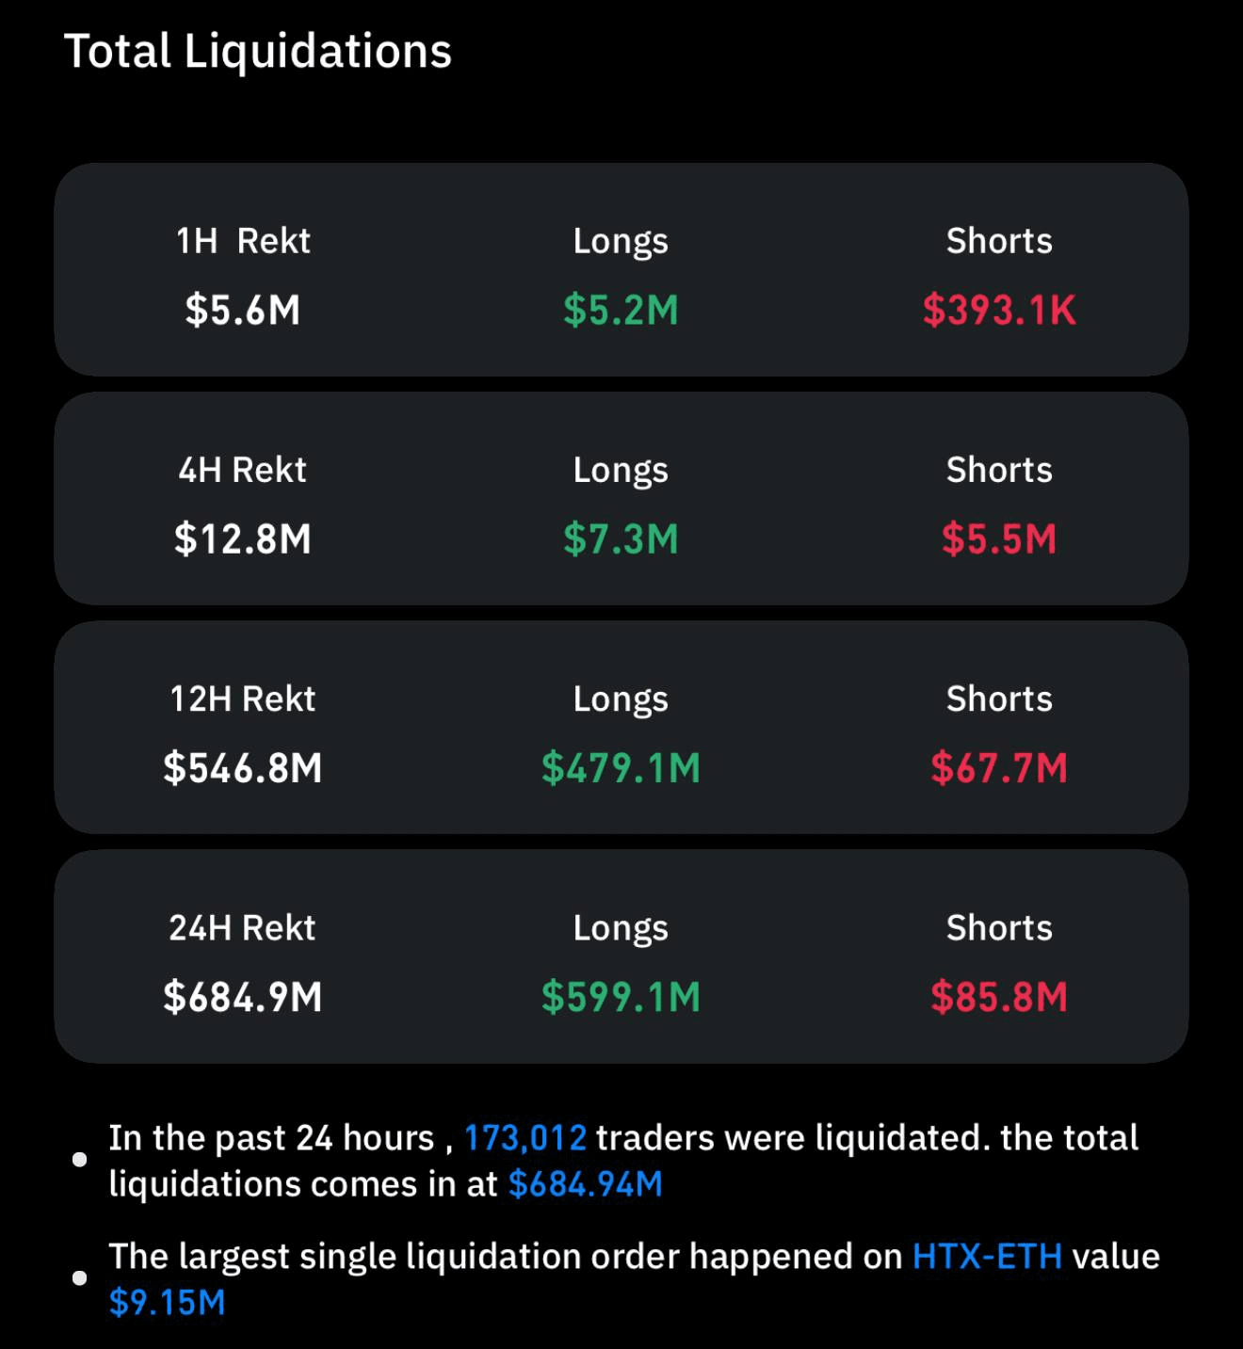Select the 12H Rekt $546.8M total
The image size is (1243, 1349).
coord(242,768)
